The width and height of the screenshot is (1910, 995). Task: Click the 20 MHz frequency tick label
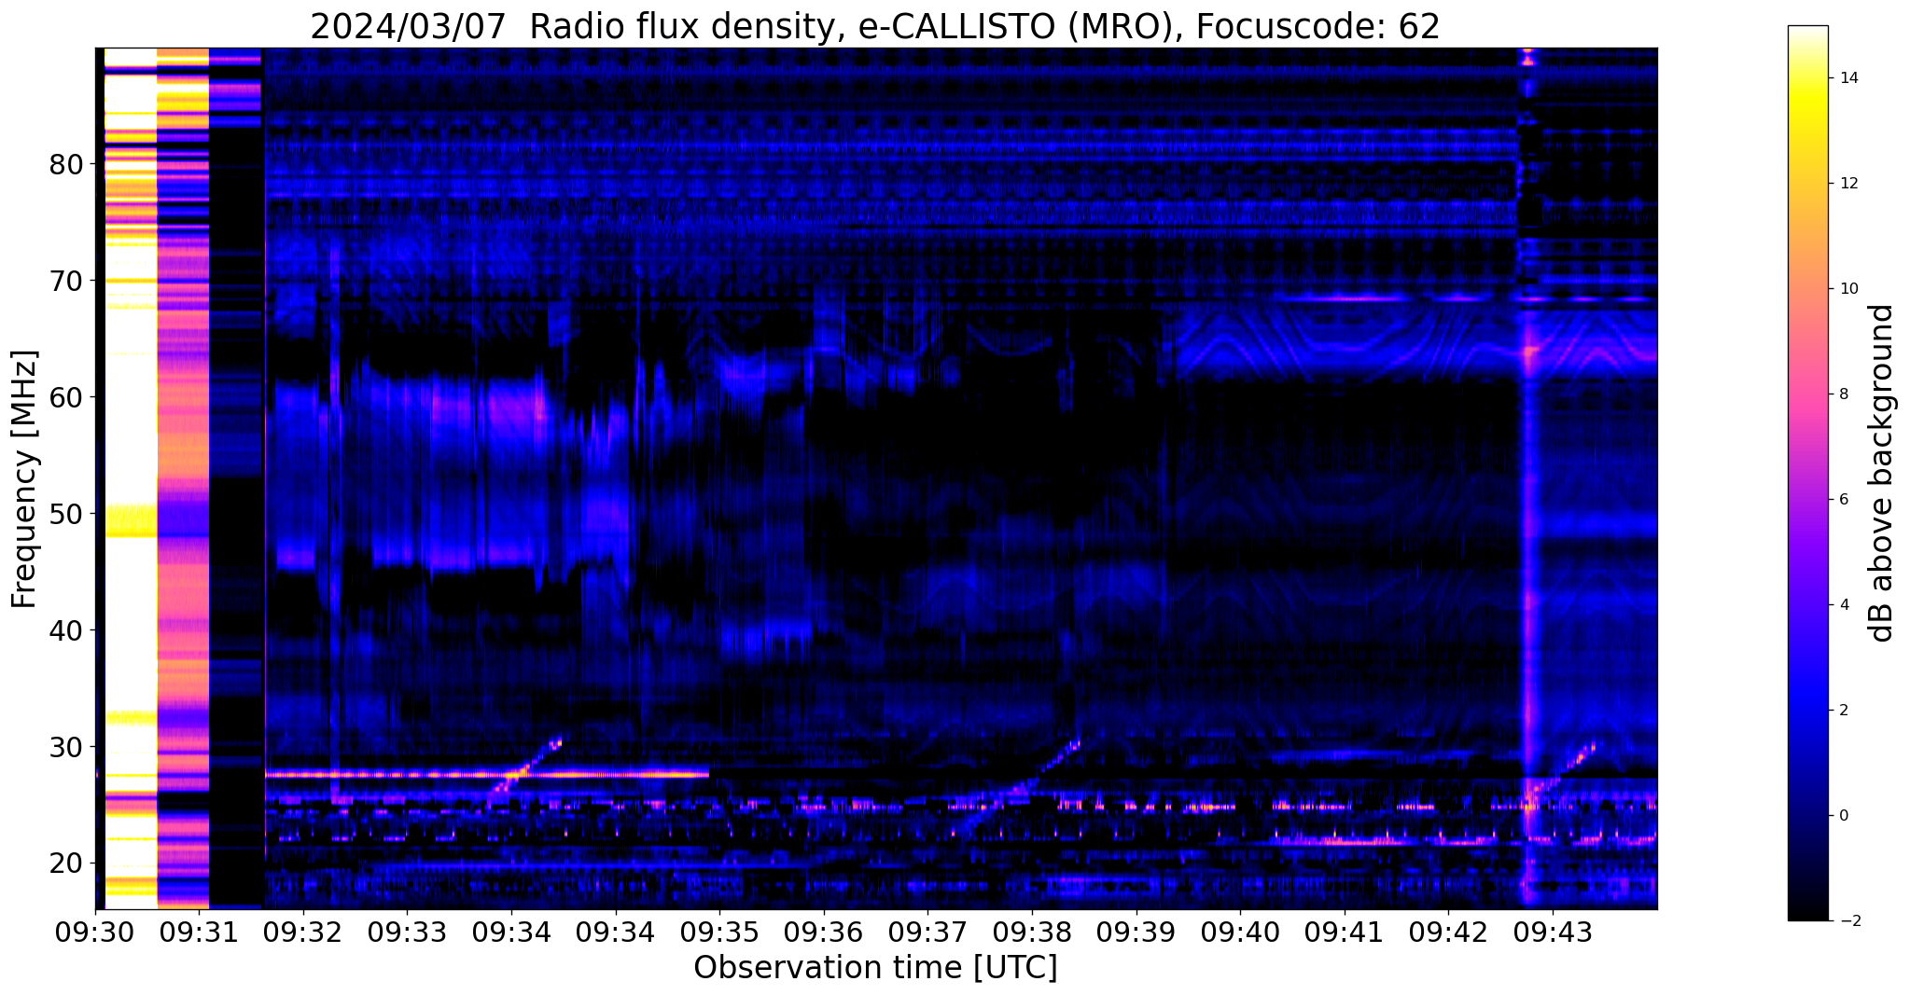[x=66, y=864]
